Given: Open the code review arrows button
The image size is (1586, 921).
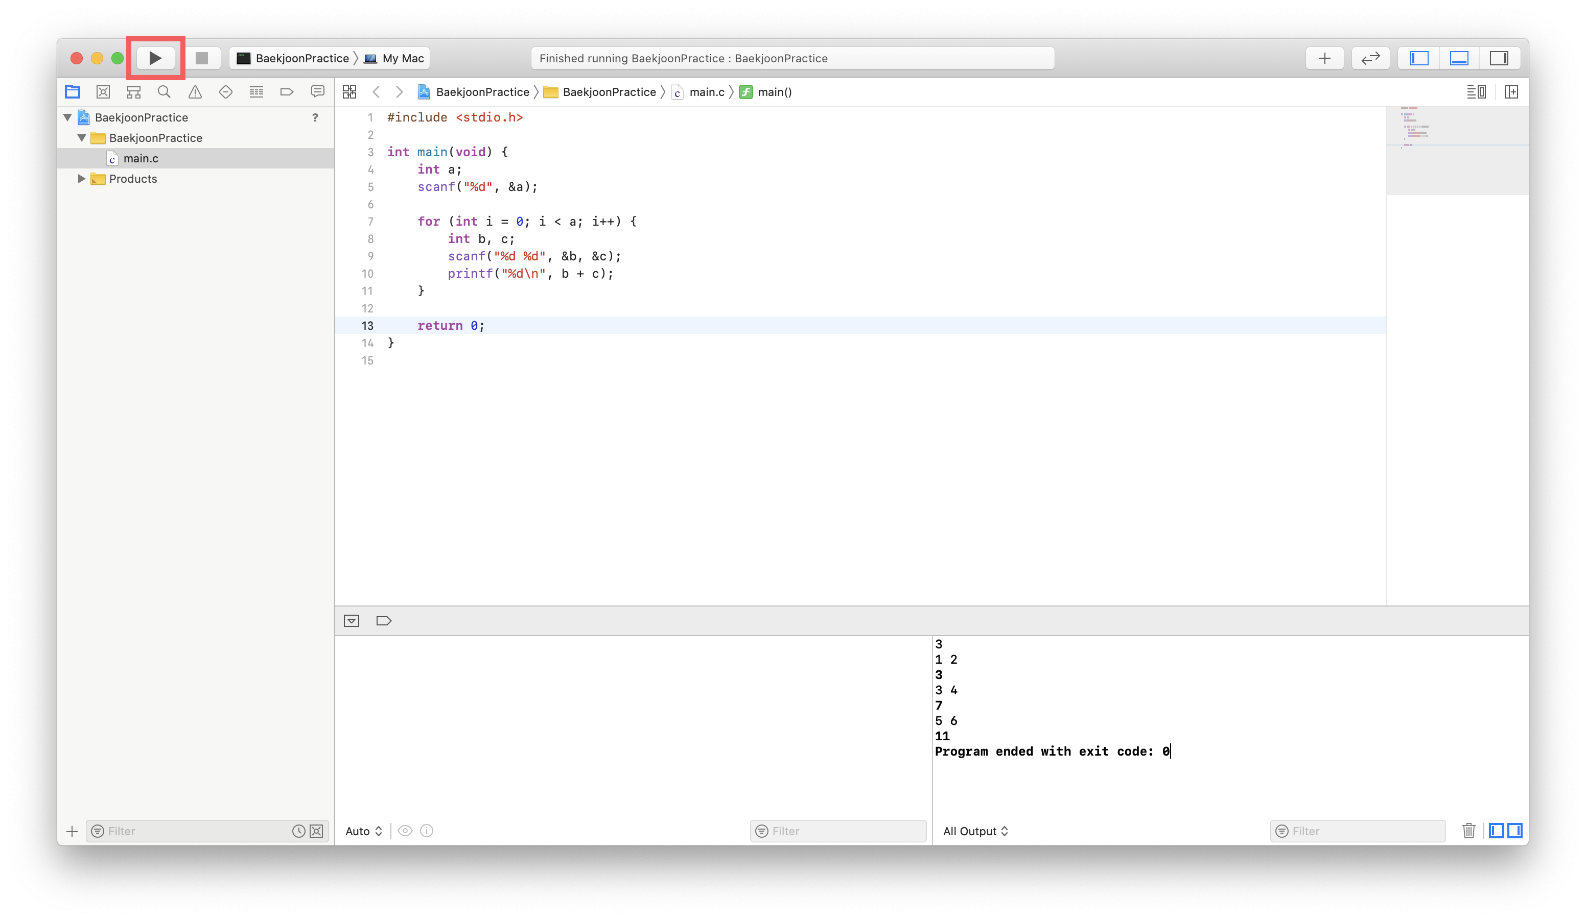Looking at the screenshot, I should pos(1370,59).
